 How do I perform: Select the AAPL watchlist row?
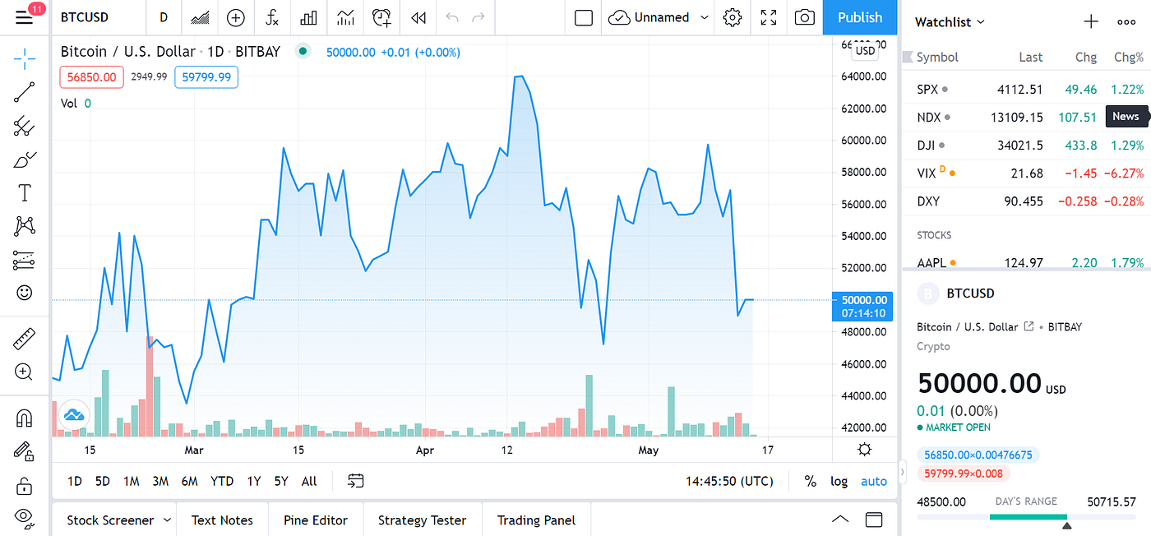click(1027, 262)
